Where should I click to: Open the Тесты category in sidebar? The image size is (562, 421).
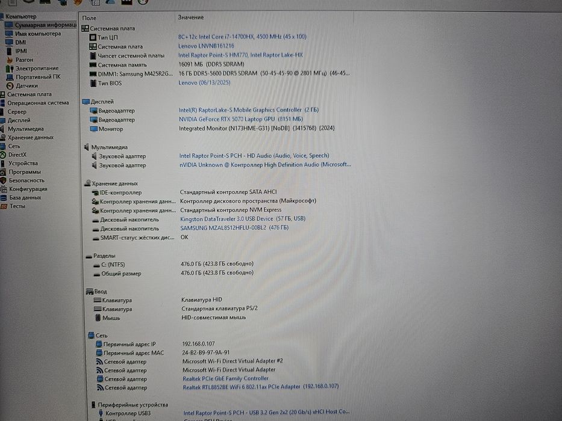tap(13, 206)
